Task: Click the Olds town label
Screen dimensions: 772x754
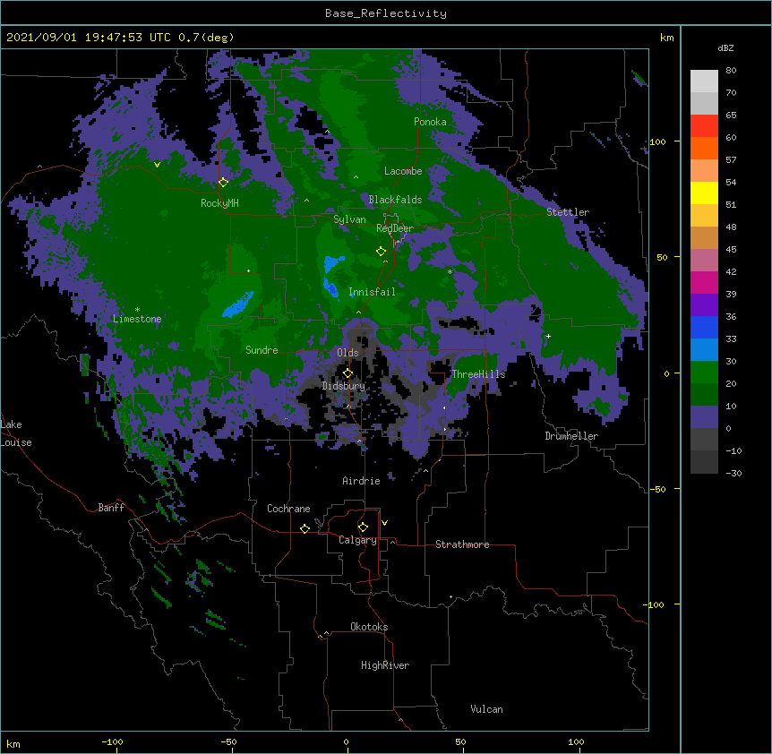Action: 347,353
